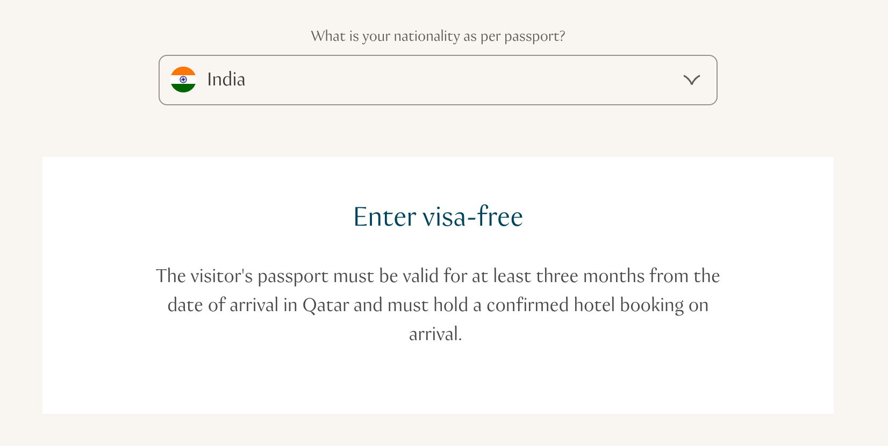Click inside the country selection box

pos(438,80)
